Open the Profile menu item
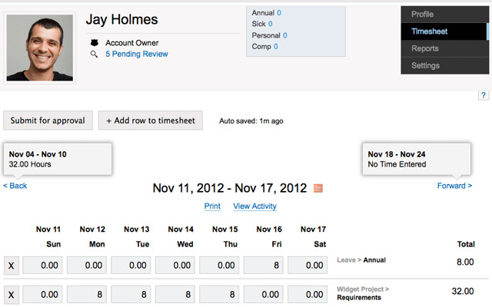This screenshot has width=492, height=307. (x=444, y=15)
